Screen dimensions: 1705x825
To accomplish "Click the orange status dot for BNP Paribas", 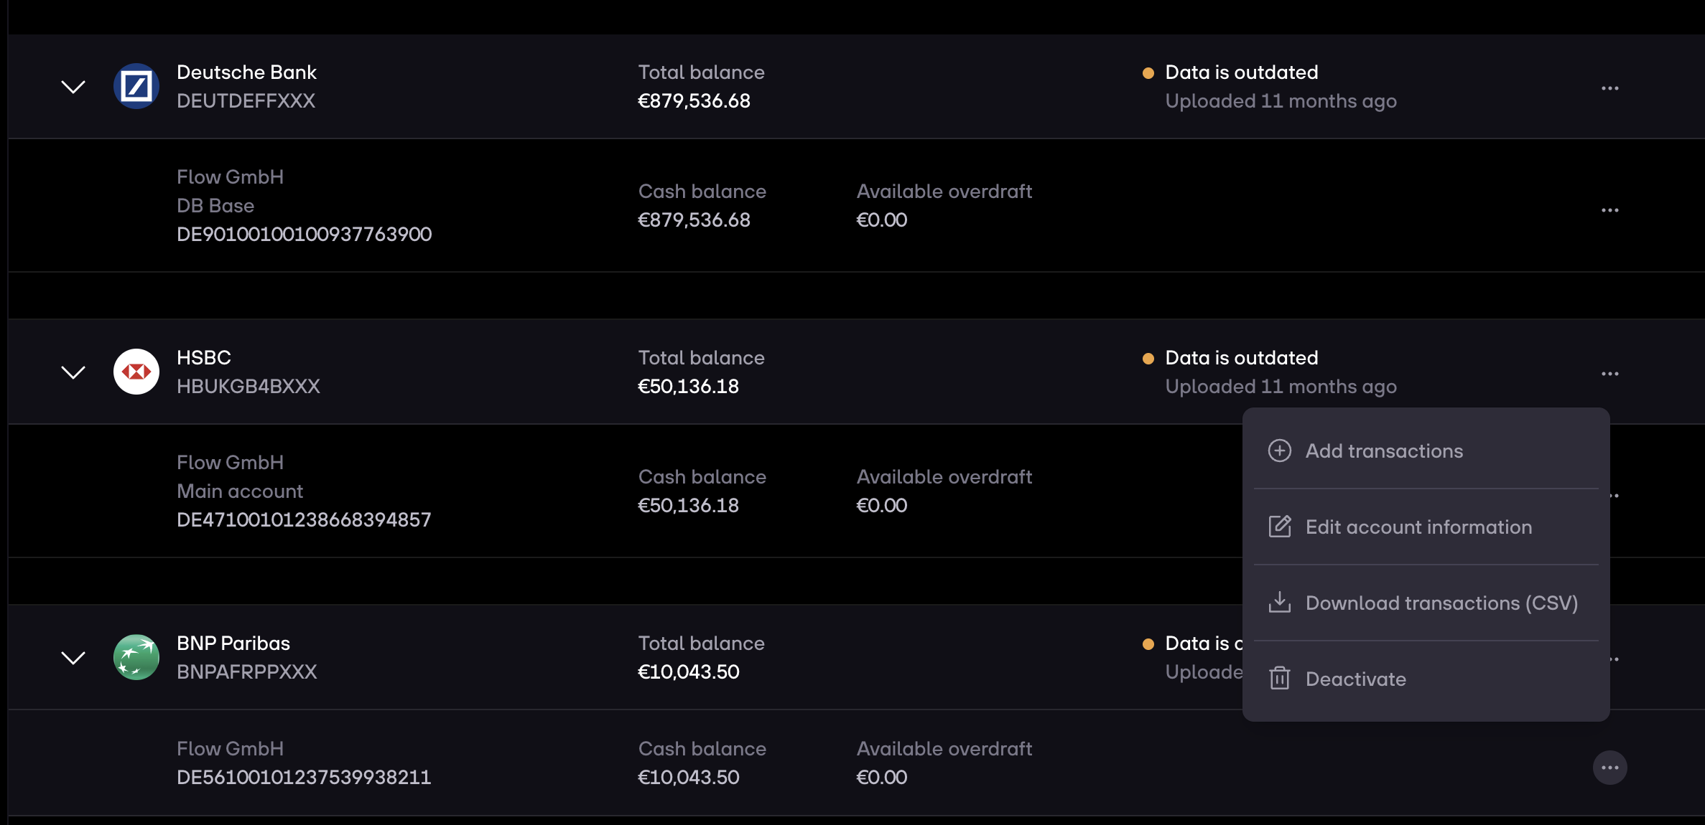I will tap(1148, 643).
